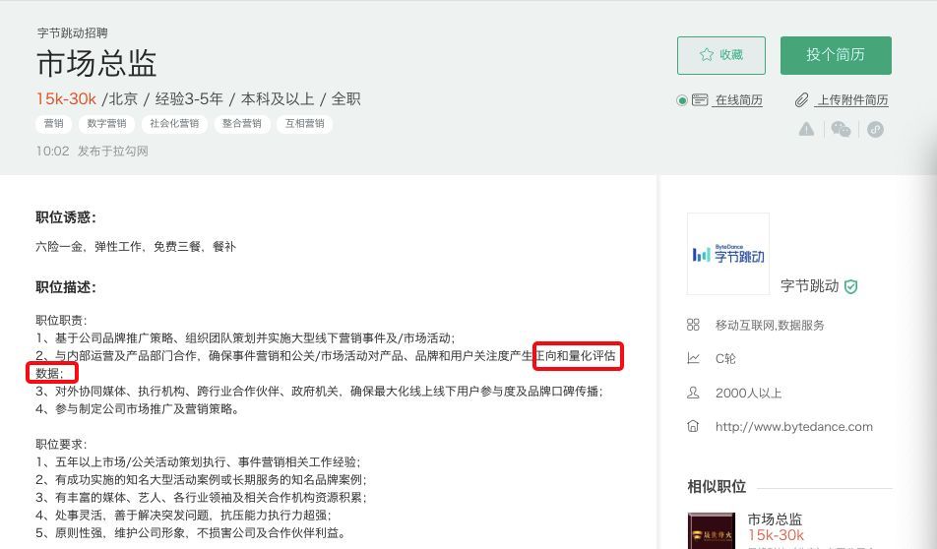Open the 上传附件简历 link
The width and height of the screenshot is (937, 549).
pos(852,99)
